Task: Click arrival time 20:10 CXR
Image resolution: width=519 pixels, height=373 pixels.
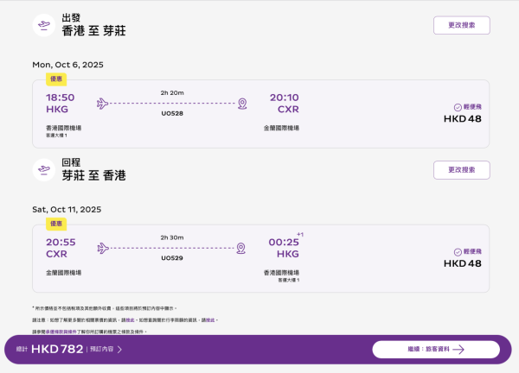Action: (x=285, y=103)
